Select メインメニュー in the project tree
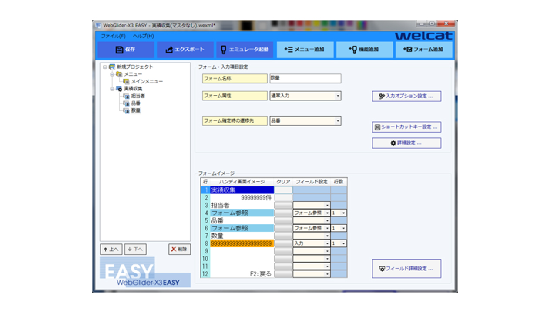 point(147,82)
